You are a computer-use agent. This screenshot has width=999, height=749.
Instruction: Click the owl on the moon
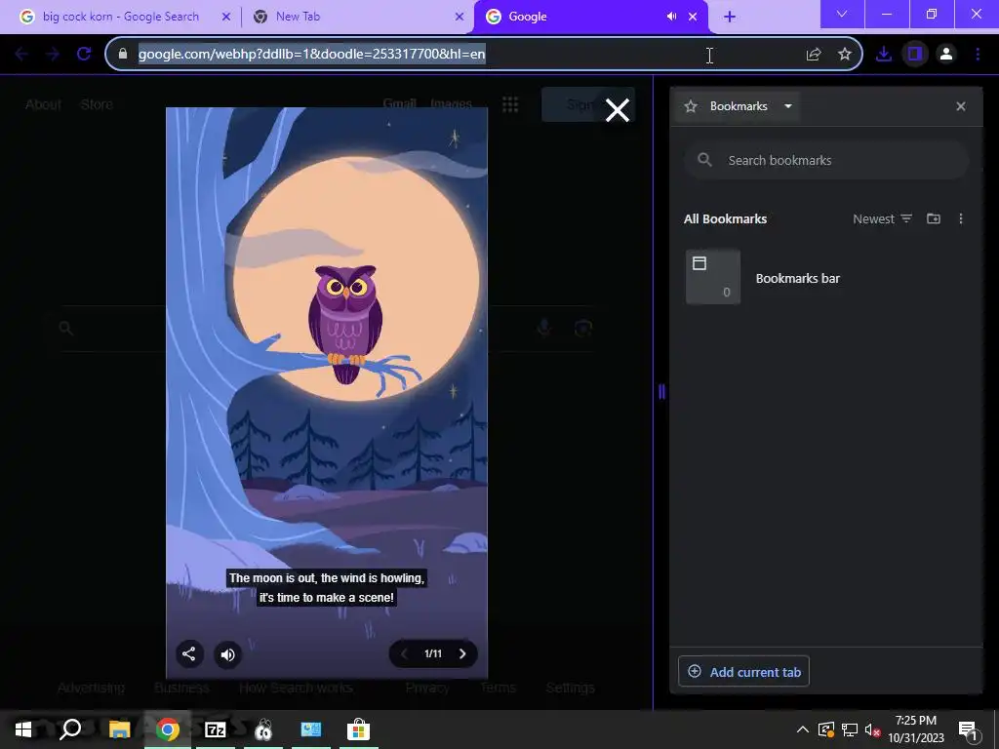click(345, 324)
